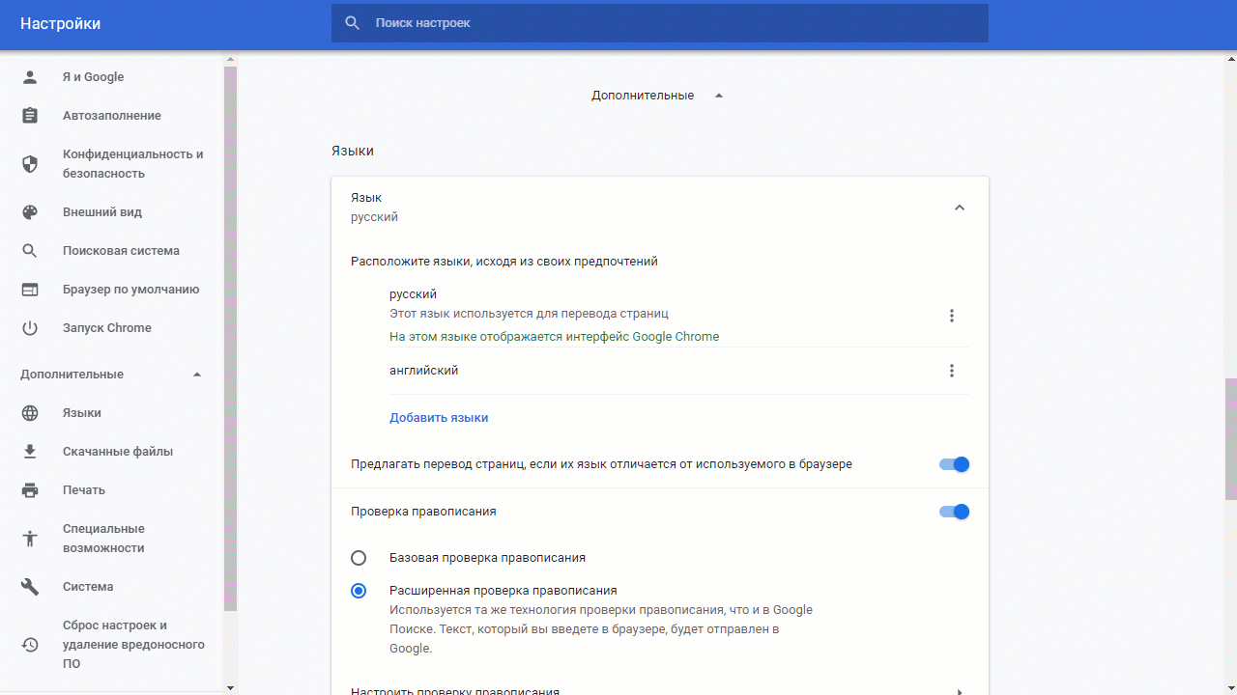Collapse the sidebar Дополнительные section
The width and height of the screenshot is (1237, 695).
point(197,375)
